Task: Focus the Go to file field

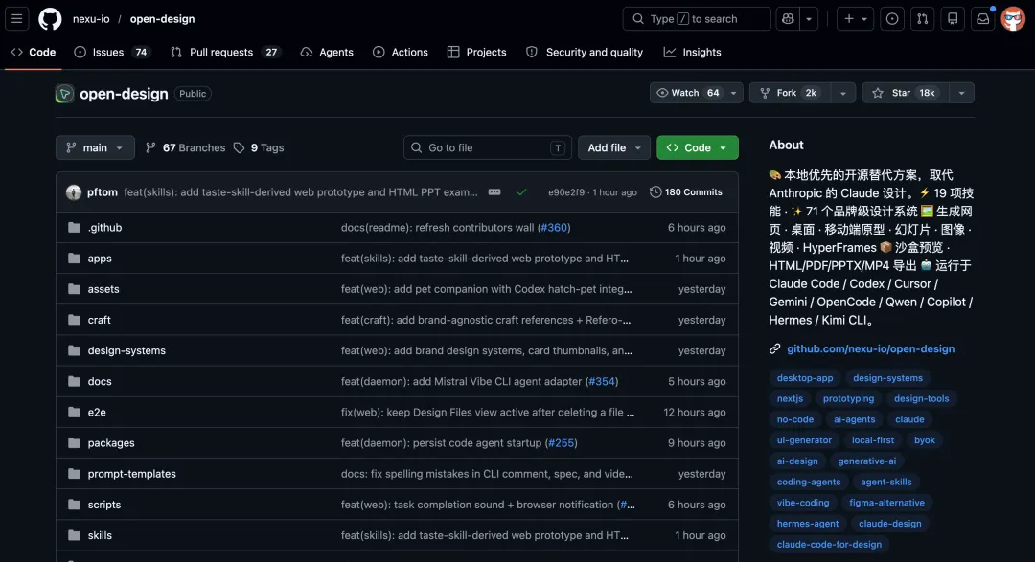Action: (487, 147)
